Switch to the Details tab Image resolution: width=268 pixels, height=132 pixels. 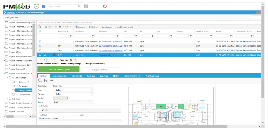(44, 76)
